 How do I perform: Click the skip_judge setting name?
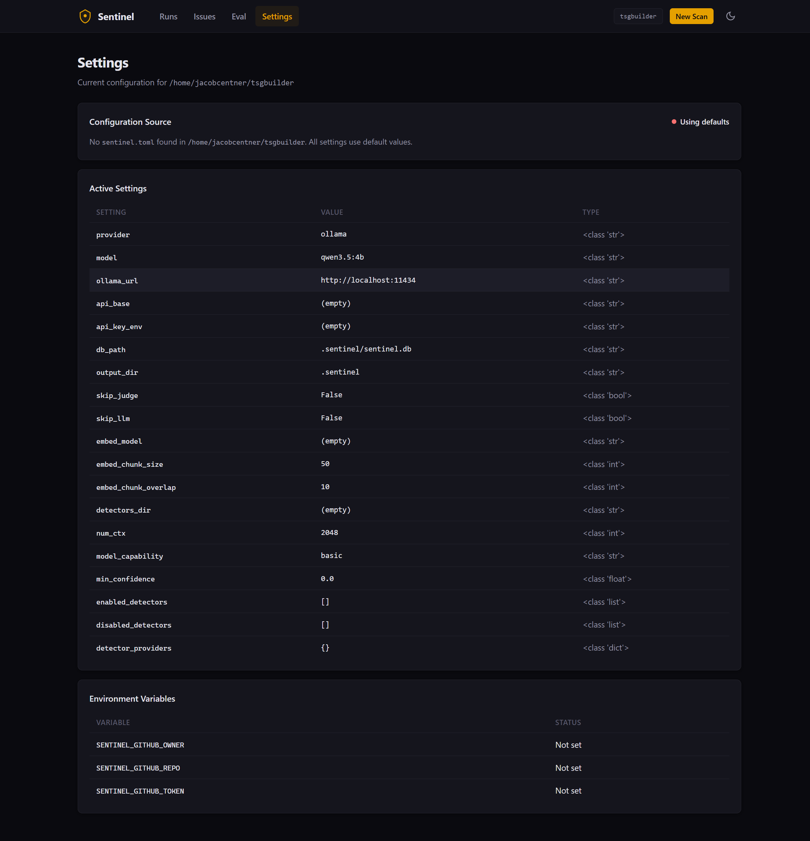click(x=117, y=396)
